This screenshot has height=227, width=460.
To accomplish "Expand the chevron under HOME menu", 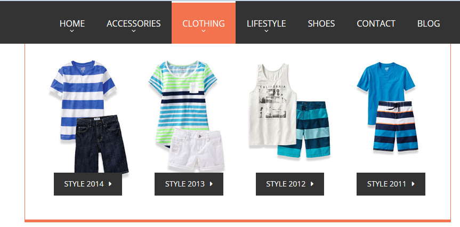I will 72,31.
